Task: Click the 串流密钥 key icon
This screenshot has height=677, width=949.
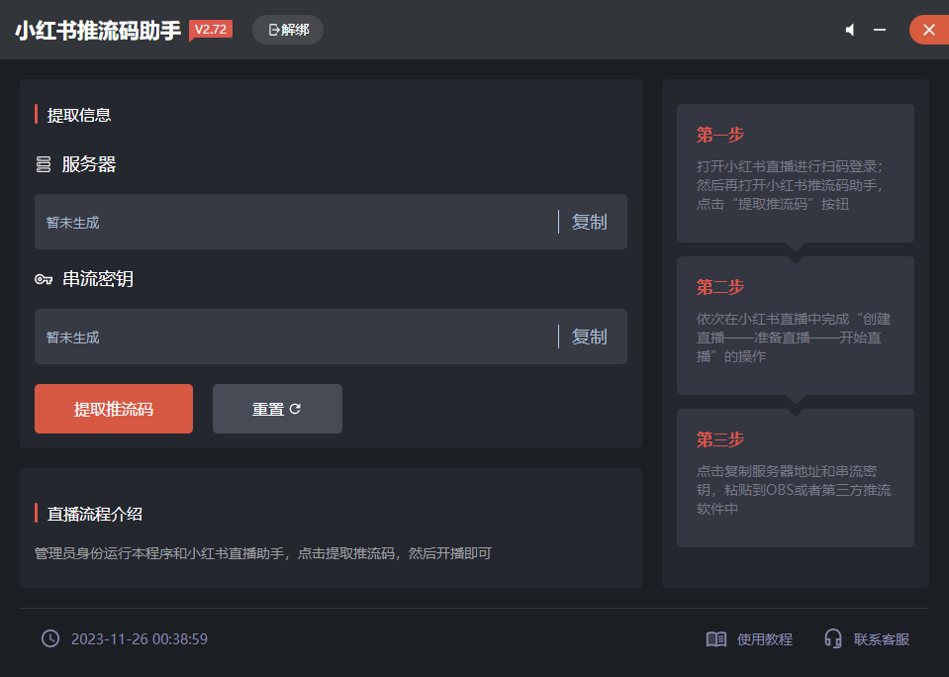Action: pyautogui.click(x=43, y=279)
